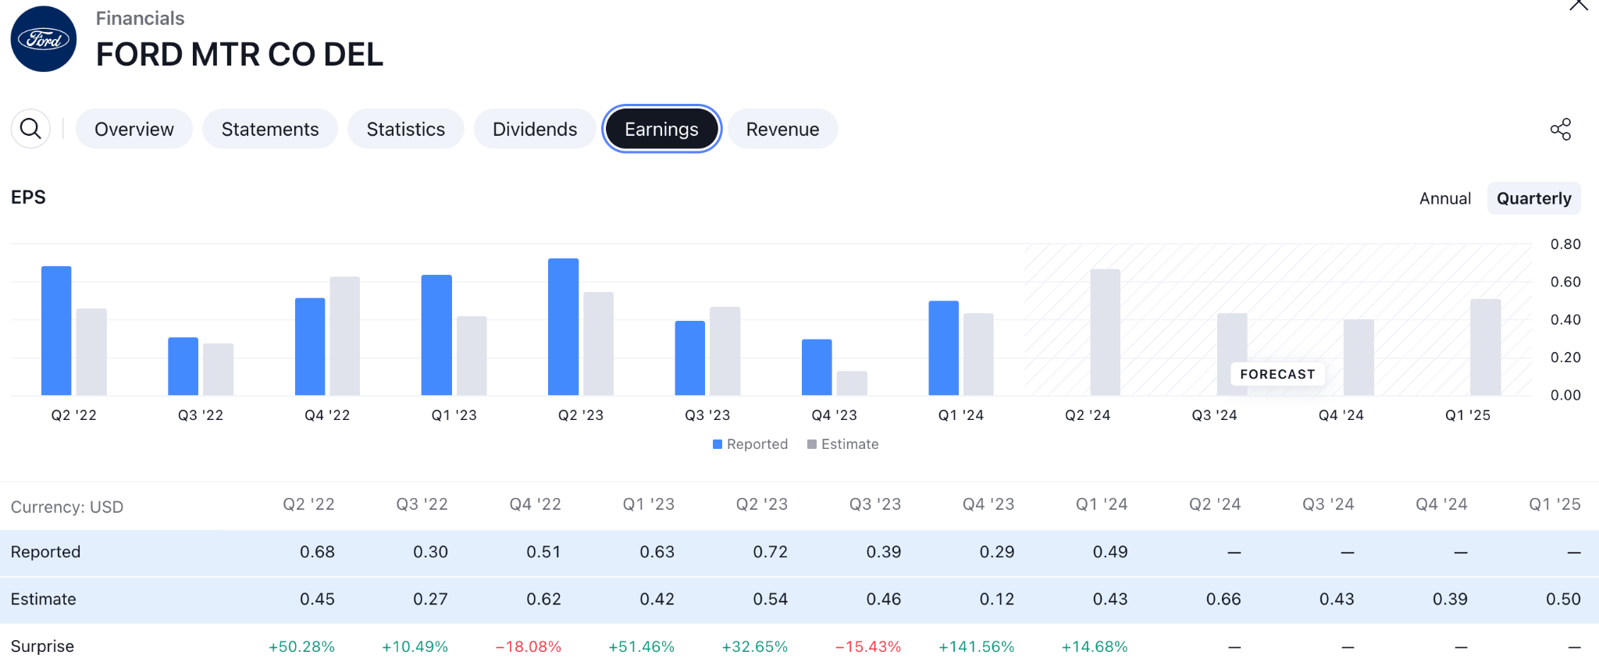Click the Q1 '25 forecast estimate bar
The width and height of the screenshot is (1599, 669).
click(1486, 347)
